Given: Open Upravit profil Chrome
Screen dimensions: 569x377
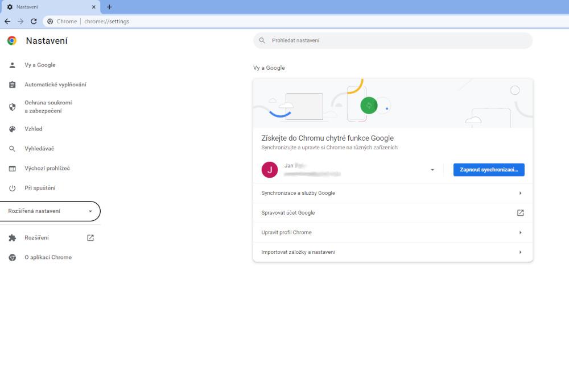Looking at the screenshot, I should pos(393,232).
